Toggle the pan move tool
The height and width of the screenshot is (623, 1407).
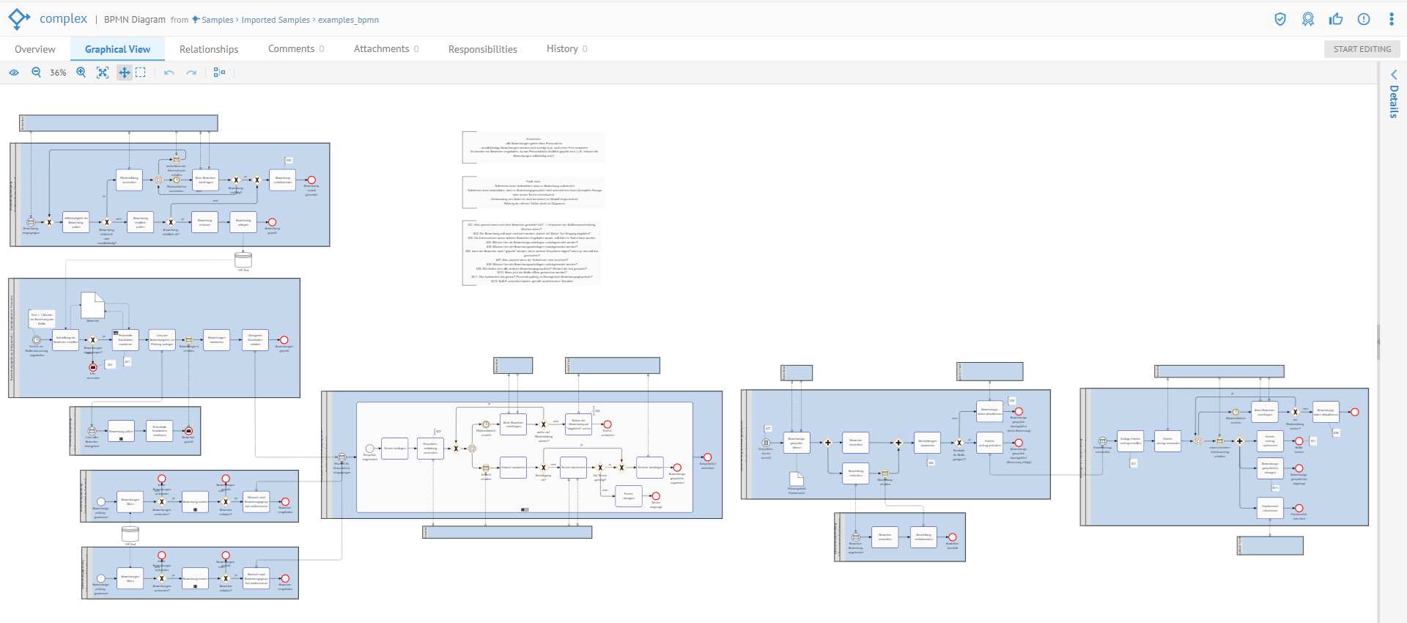pos(125,73)
